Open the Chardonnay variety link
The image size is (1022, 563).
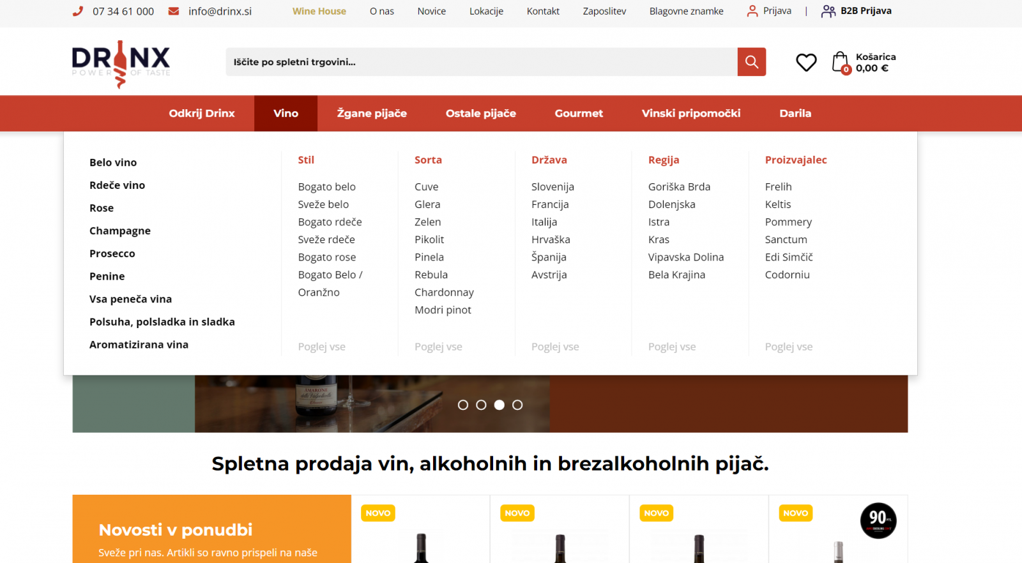(x=444, y=292)
